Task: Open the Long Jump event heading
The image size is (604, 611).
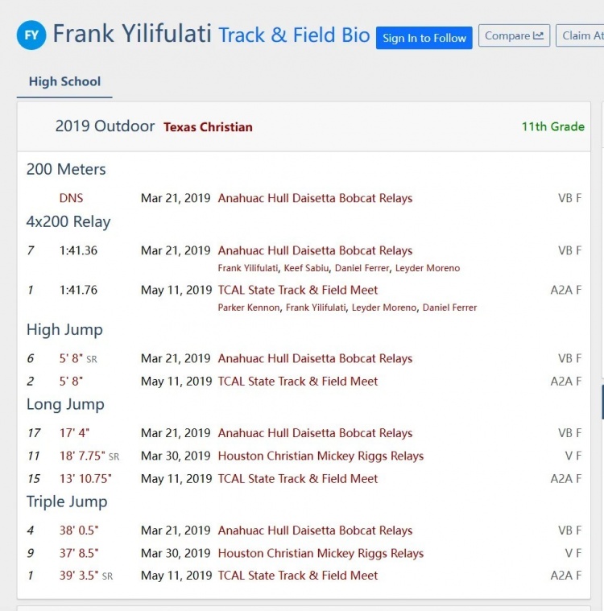Action: [65, 404]
